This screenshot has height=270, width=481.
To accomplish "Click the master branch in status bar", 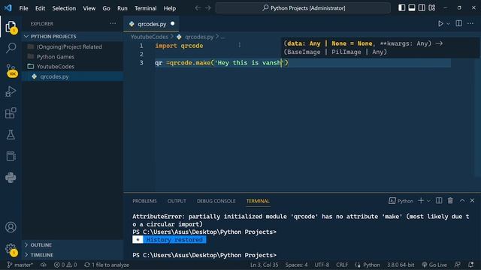I will pyautogui.click(x=20, y=265).
